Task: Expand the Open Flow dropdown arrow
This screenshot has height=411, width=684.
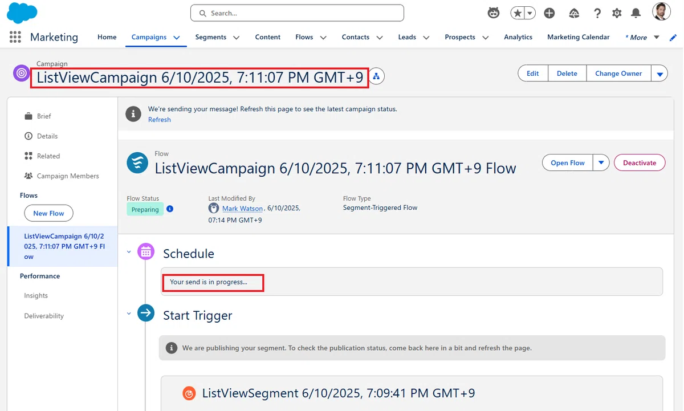Action: (x=601, y=162)
